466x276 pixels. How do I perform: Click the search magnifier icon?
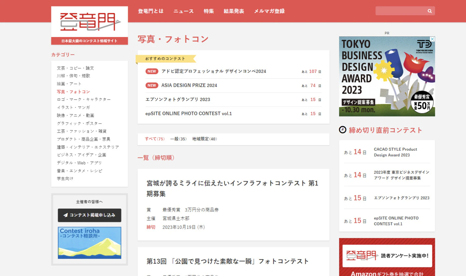430,11
